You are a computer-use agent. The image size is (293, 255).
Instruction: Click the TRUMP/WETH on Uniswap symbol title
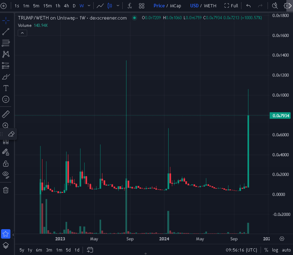coord(72,18)
